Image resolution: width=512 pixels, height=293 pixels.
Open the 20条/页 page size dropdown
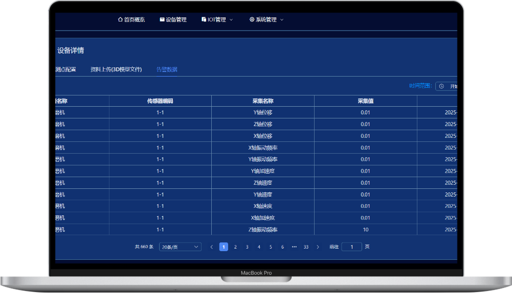pos(180,247)
